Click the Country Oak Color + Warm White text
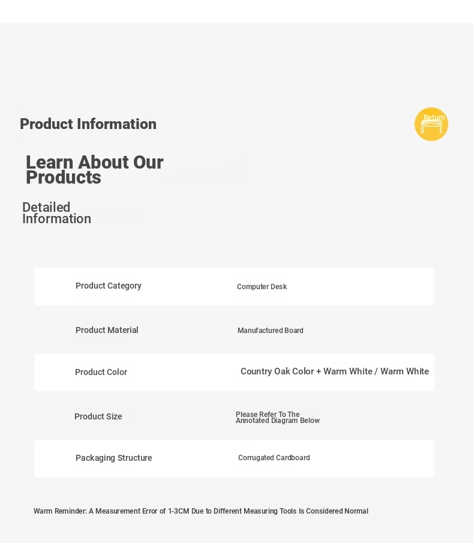Screen dimensions: 474x543 click(307, 371)
